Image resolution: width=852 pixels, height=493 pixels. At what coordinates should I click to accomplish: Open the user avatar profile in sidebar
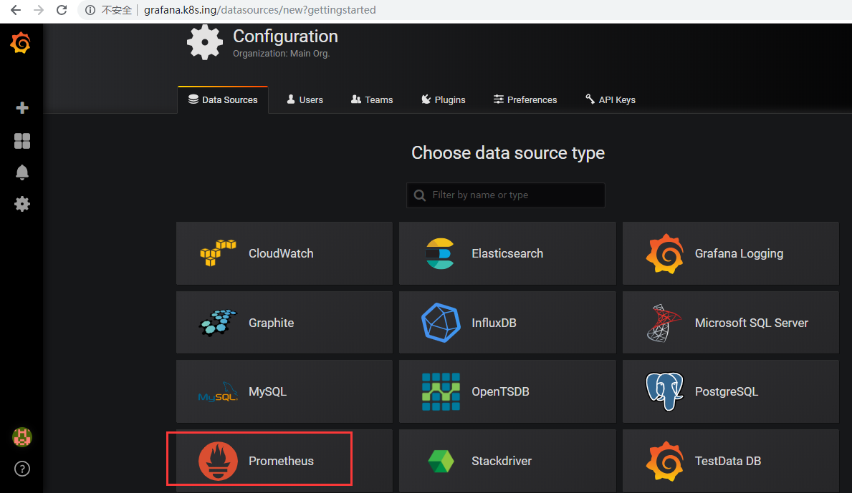(x=22, y=437)
